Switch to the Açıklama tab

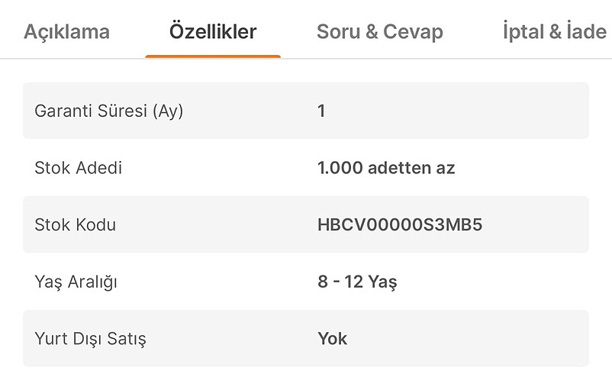pyautogui.click(x=67, y=32)
